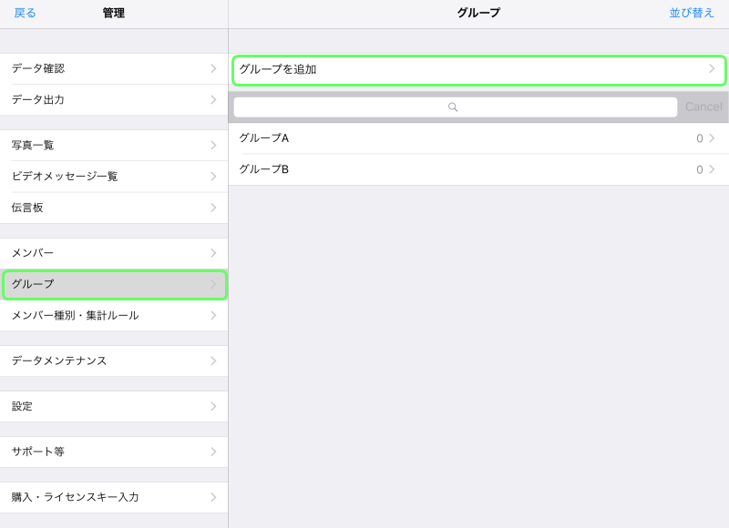The height and width of the screenshot is (528, 729).
Task: Select highlighted グループ sidebar item
Action: point(115,284)
